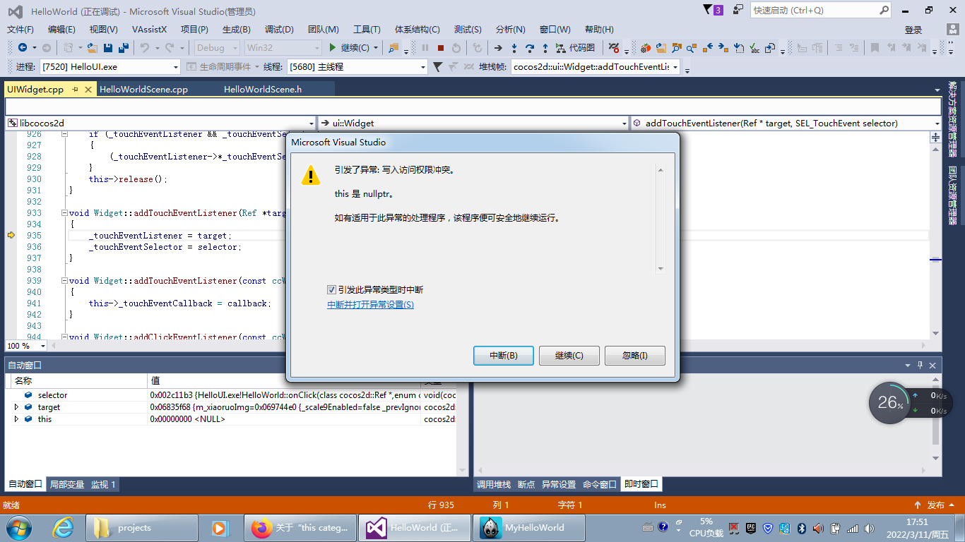
Task: Expand the target variable row
Action: coord(17,407)
